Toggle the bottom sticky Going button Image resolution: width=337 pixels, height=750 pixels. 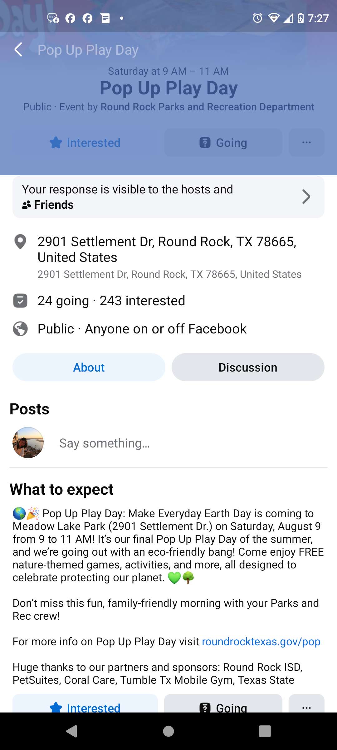click(223, 705)
